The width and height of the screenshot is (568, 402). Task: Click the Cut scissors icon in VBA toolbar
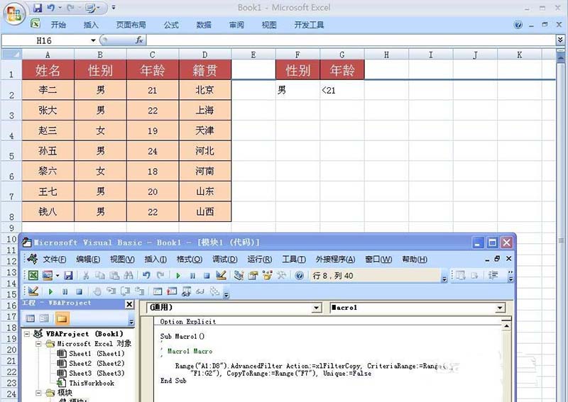click(86, 276)
